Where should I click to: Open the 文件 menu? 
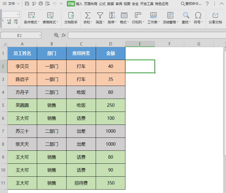pyautogui.click(x=11, y=4)
